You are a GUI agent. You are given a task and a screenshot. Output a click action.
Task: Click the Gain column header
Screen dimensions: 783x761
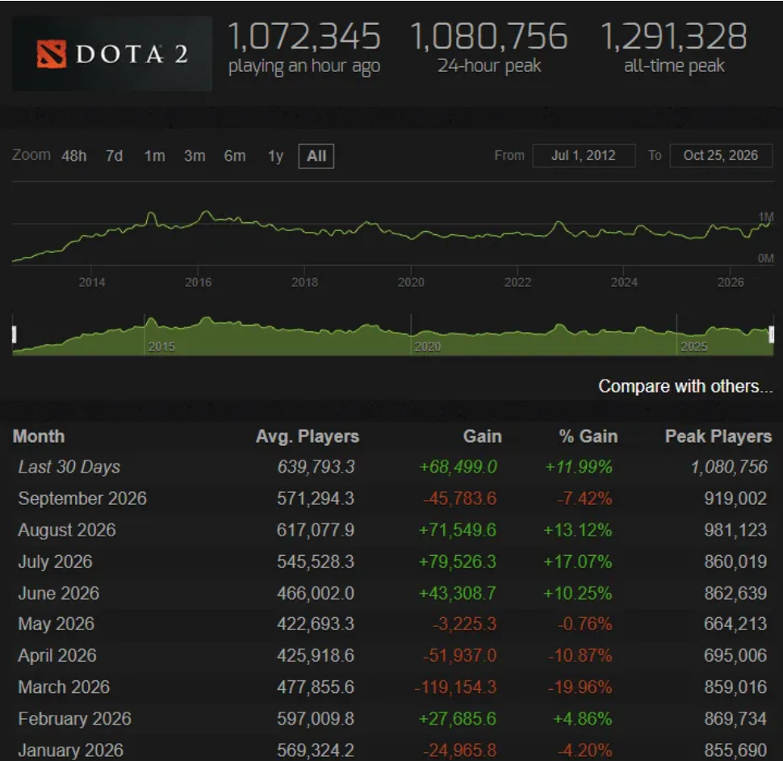pos(483,436)
